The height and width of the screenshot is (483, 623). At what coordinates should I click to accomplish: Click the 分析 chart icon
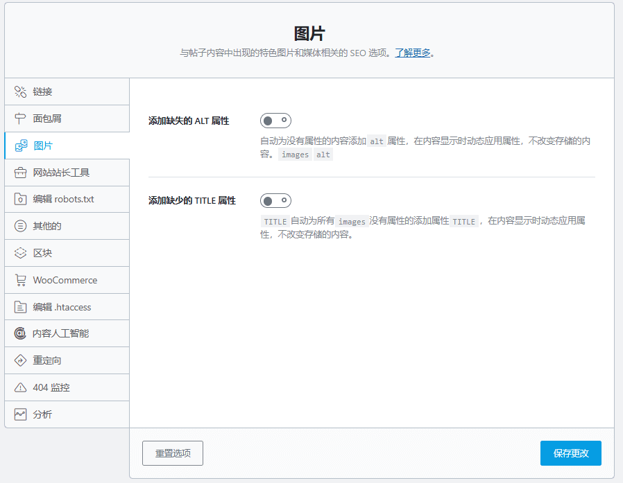pos(20,414)
